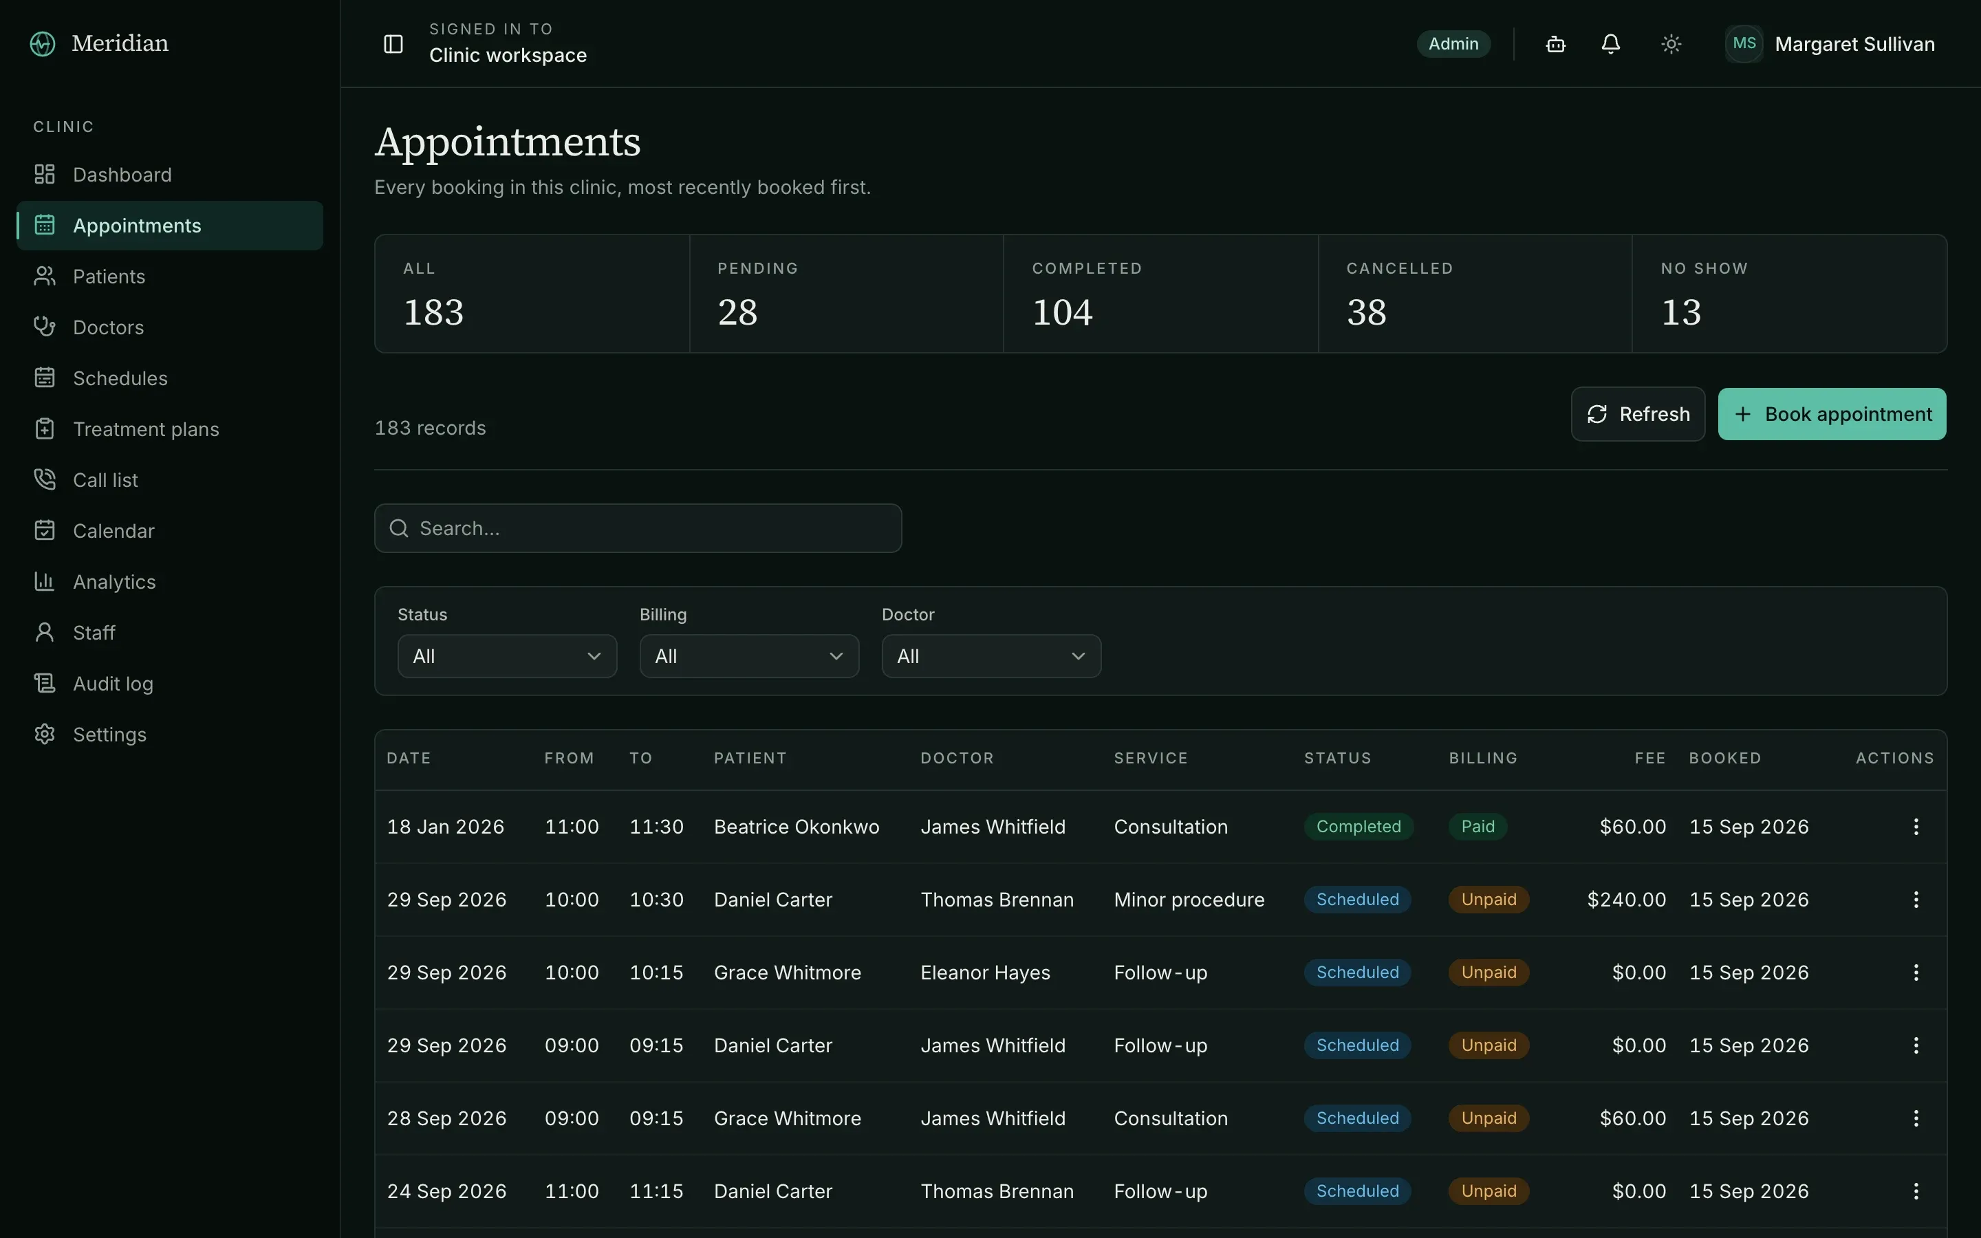Sort by the Fee column header
This screenshot has height=1238, width=1981.
[x=1649, y=758]
